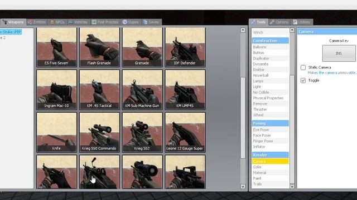The image size is (357, 200).
Task: Select the No Collide tool
Action: [270, 92]
